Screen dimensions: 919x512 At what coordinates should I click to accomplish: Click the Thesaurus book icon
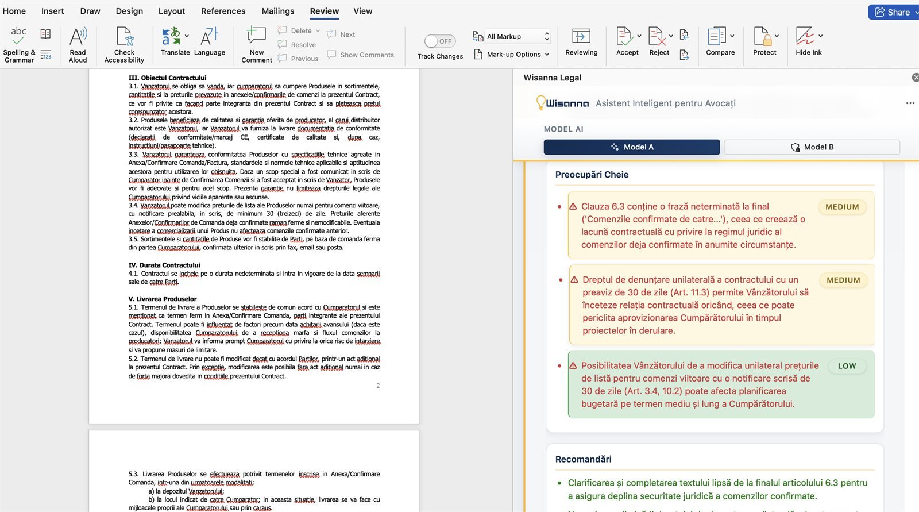pyautogui.click(x=46, y=34)
